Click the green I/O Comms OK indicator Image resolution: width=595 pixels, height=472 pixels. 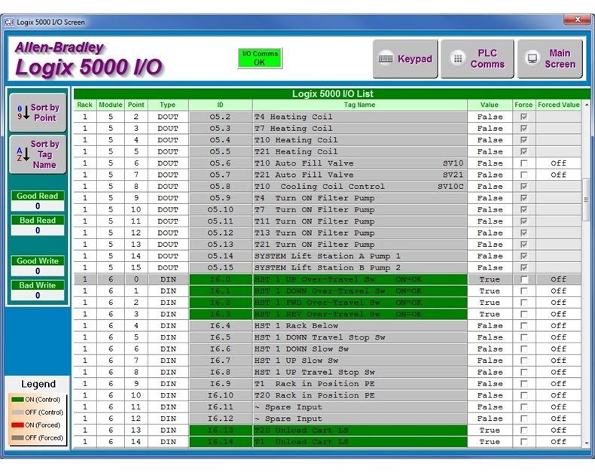pyautogui.click(x=260, y=58)
